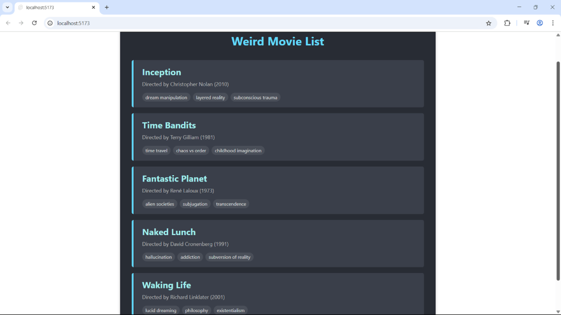
Task: Open the tab search chevron dropdown
Action: click(7, 7)
